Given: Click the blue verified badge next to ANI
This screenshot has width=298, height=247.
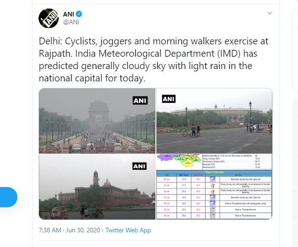Looking at the screenshot, I should tap(78, 14).
